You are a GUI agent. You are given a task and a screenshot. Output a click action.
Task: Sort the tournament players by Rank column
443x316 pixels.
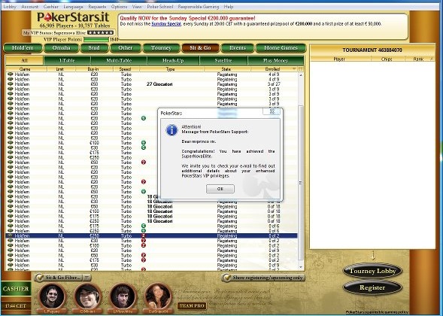[x=418, y=59]
